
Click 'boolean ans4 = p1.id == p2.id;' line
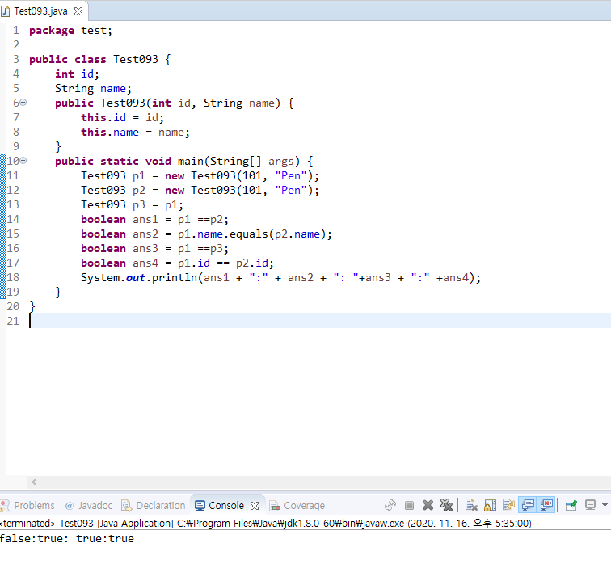(x=177, y=263)
